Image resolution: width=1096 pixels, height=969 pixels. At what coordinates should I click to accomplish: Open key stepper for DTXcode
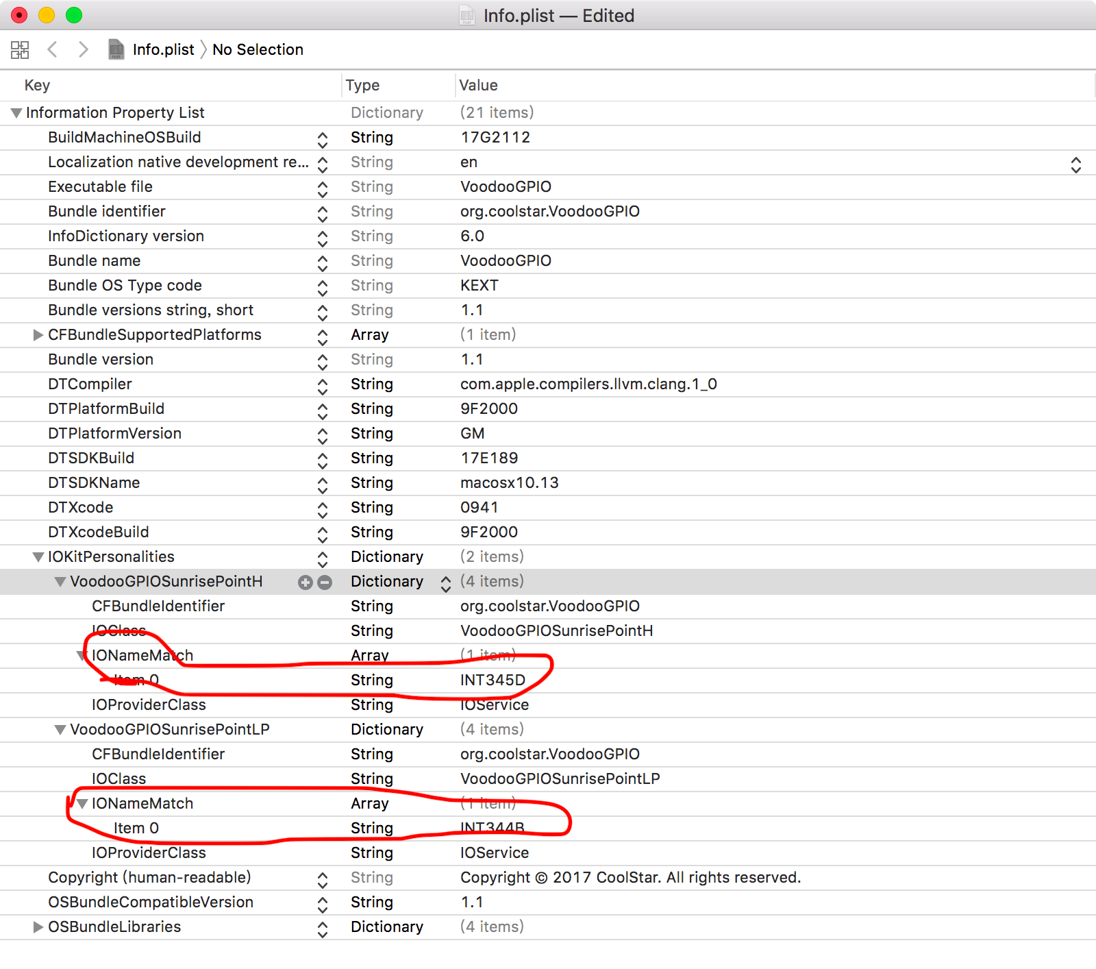[323, 510]
